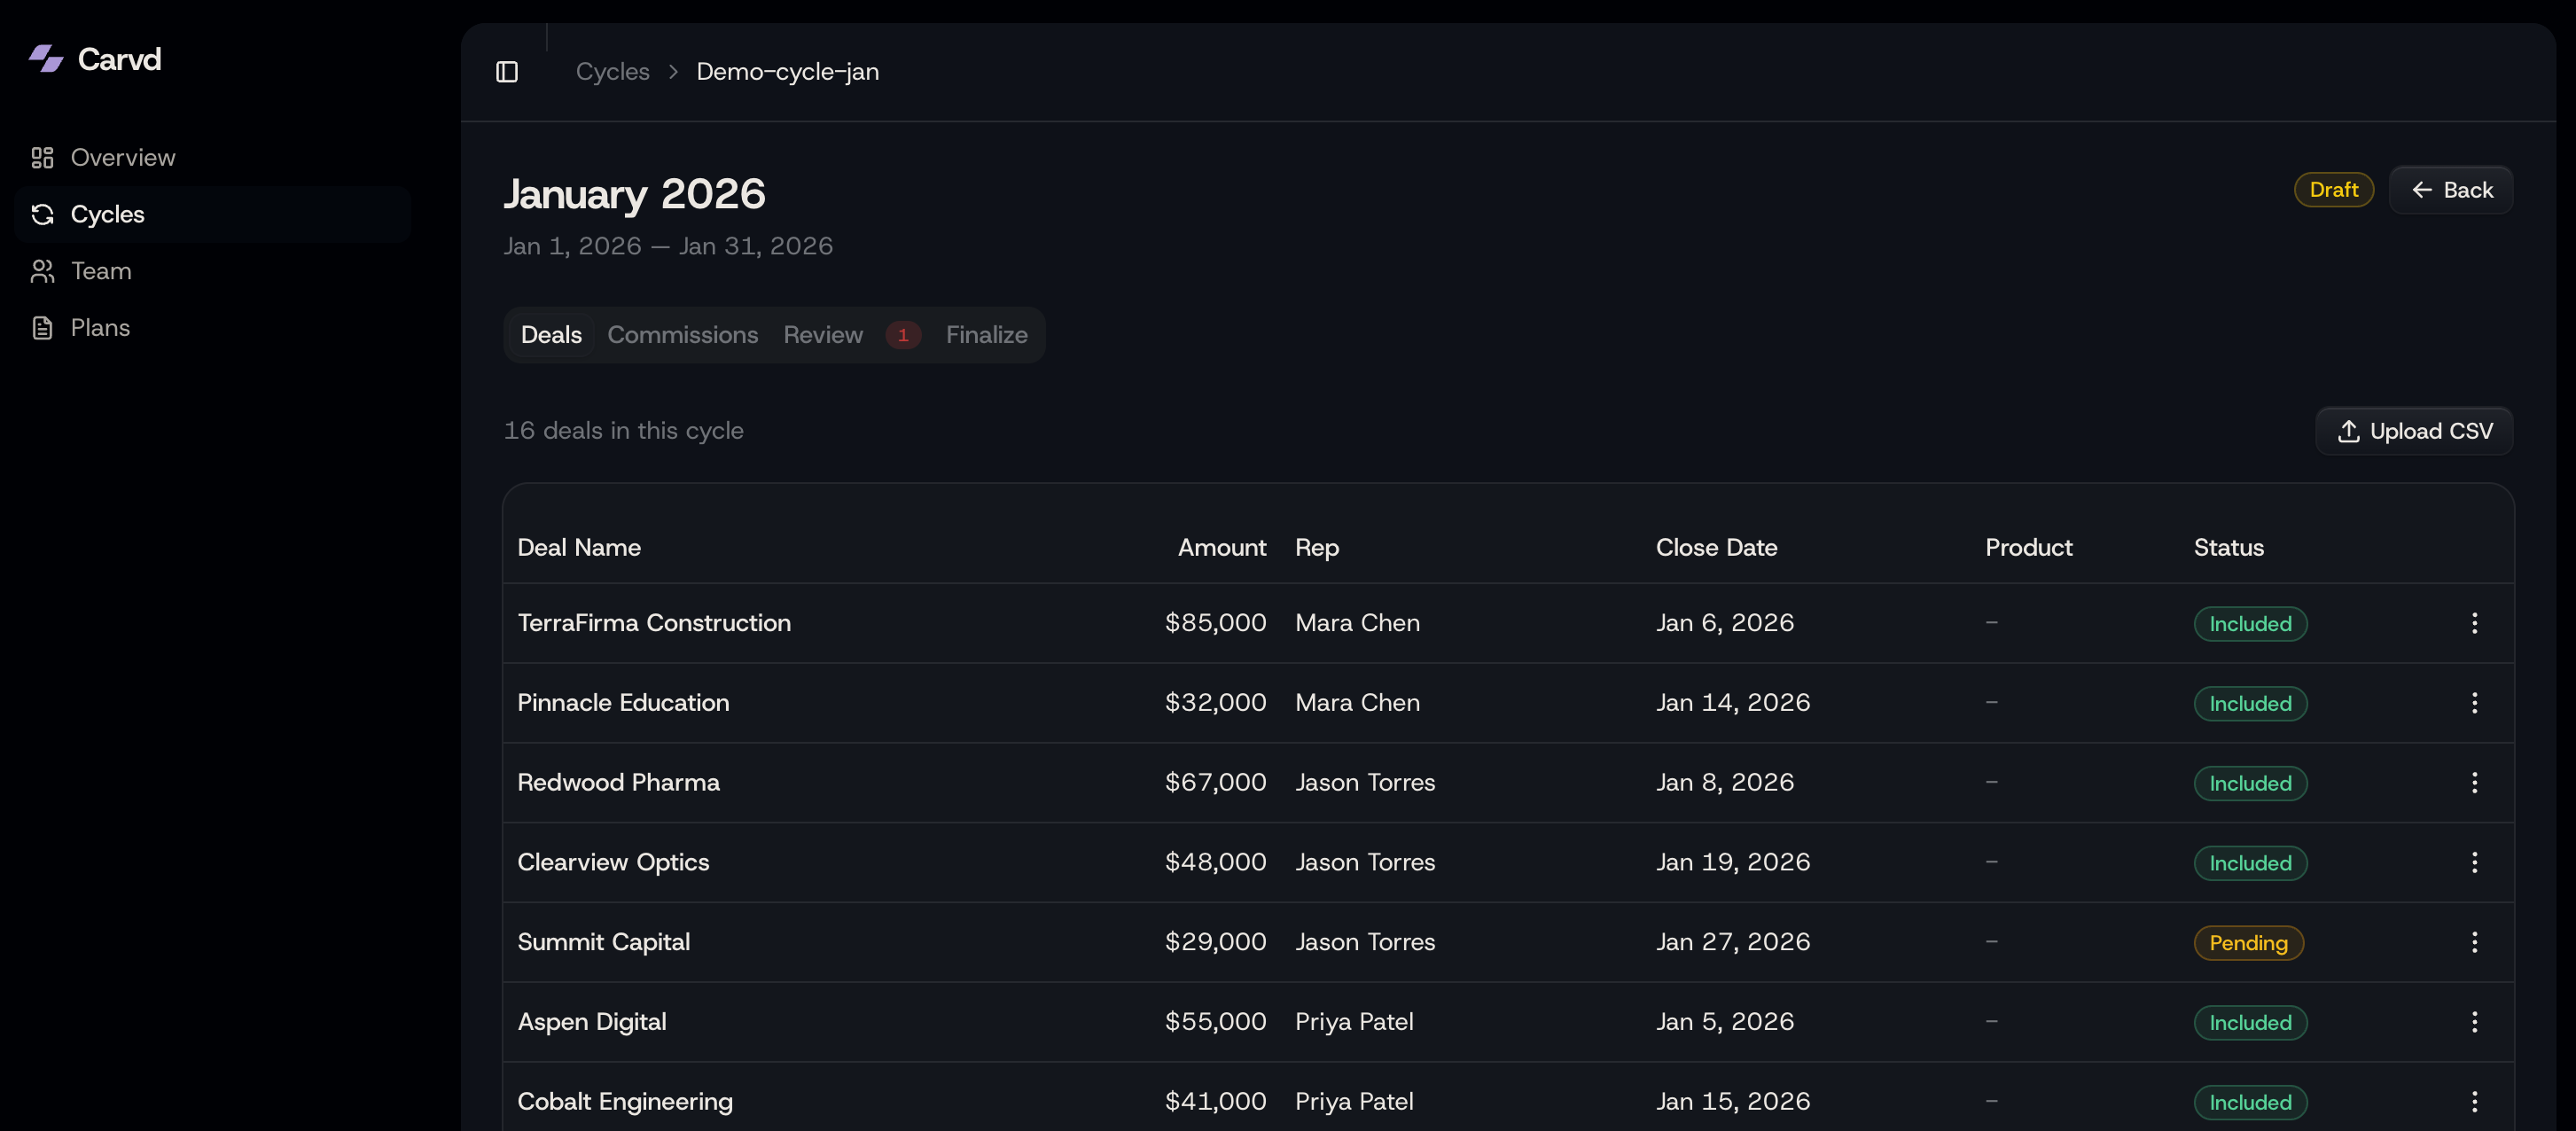
Task: Open row menu for TerraFirma Construction
Action: (x=2474, y=623)
